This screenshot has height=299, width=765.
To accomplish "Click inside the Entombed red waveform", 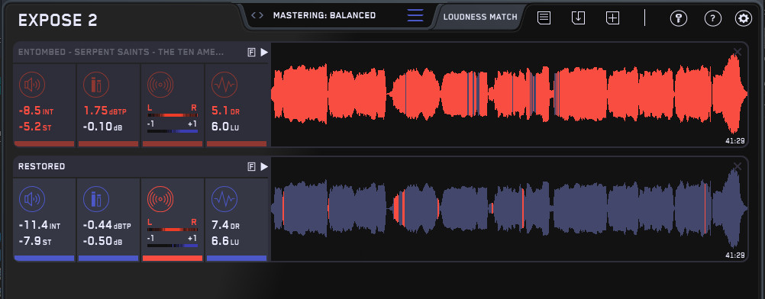I will pos(509,94).
